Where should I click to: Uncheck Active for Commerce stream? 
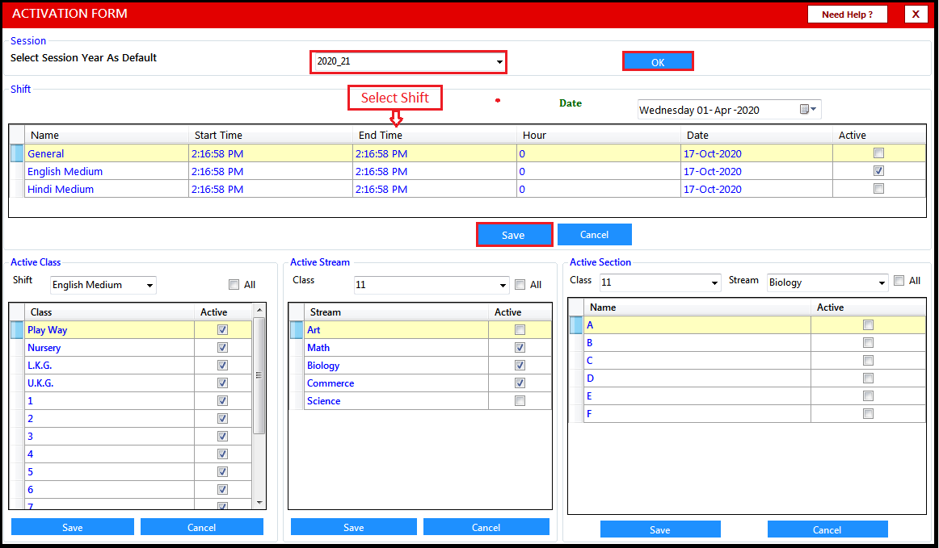[x=520, y=383]
